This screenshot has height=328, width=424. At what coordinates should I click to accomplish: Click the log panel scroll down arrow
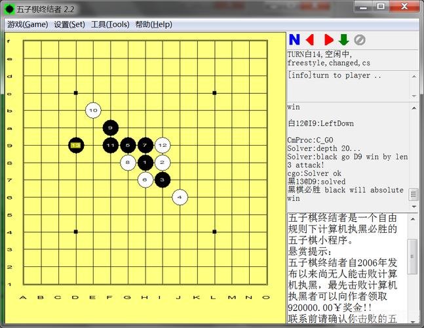pos(414,207)
